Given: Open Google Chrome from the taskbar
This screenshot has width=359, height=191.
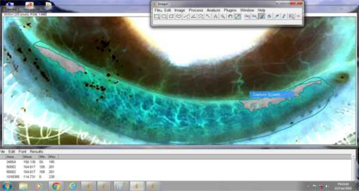Looking at the screenshot, I should (56, 186).
